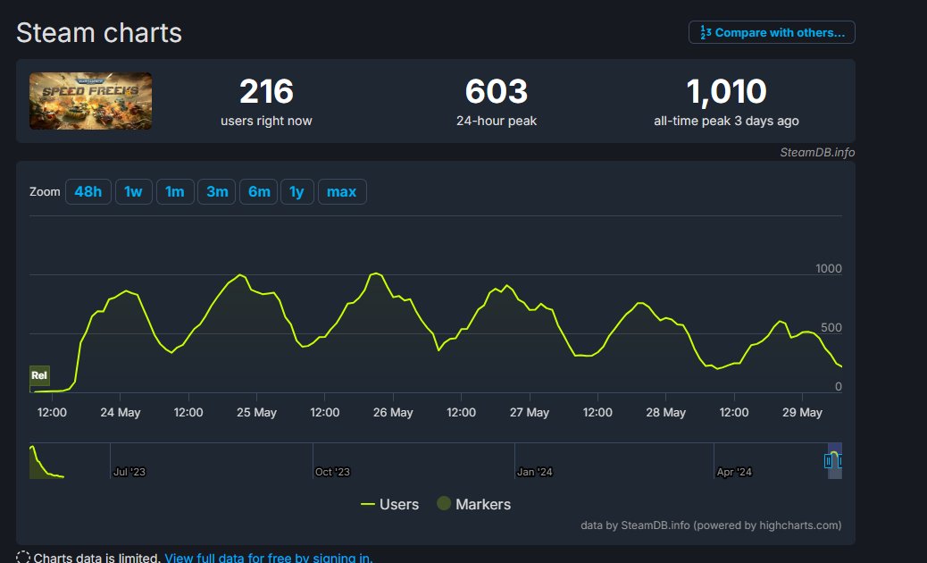927x563 pixels.
Task: Click the 27 May axis label
Action: tap(529, 413)
